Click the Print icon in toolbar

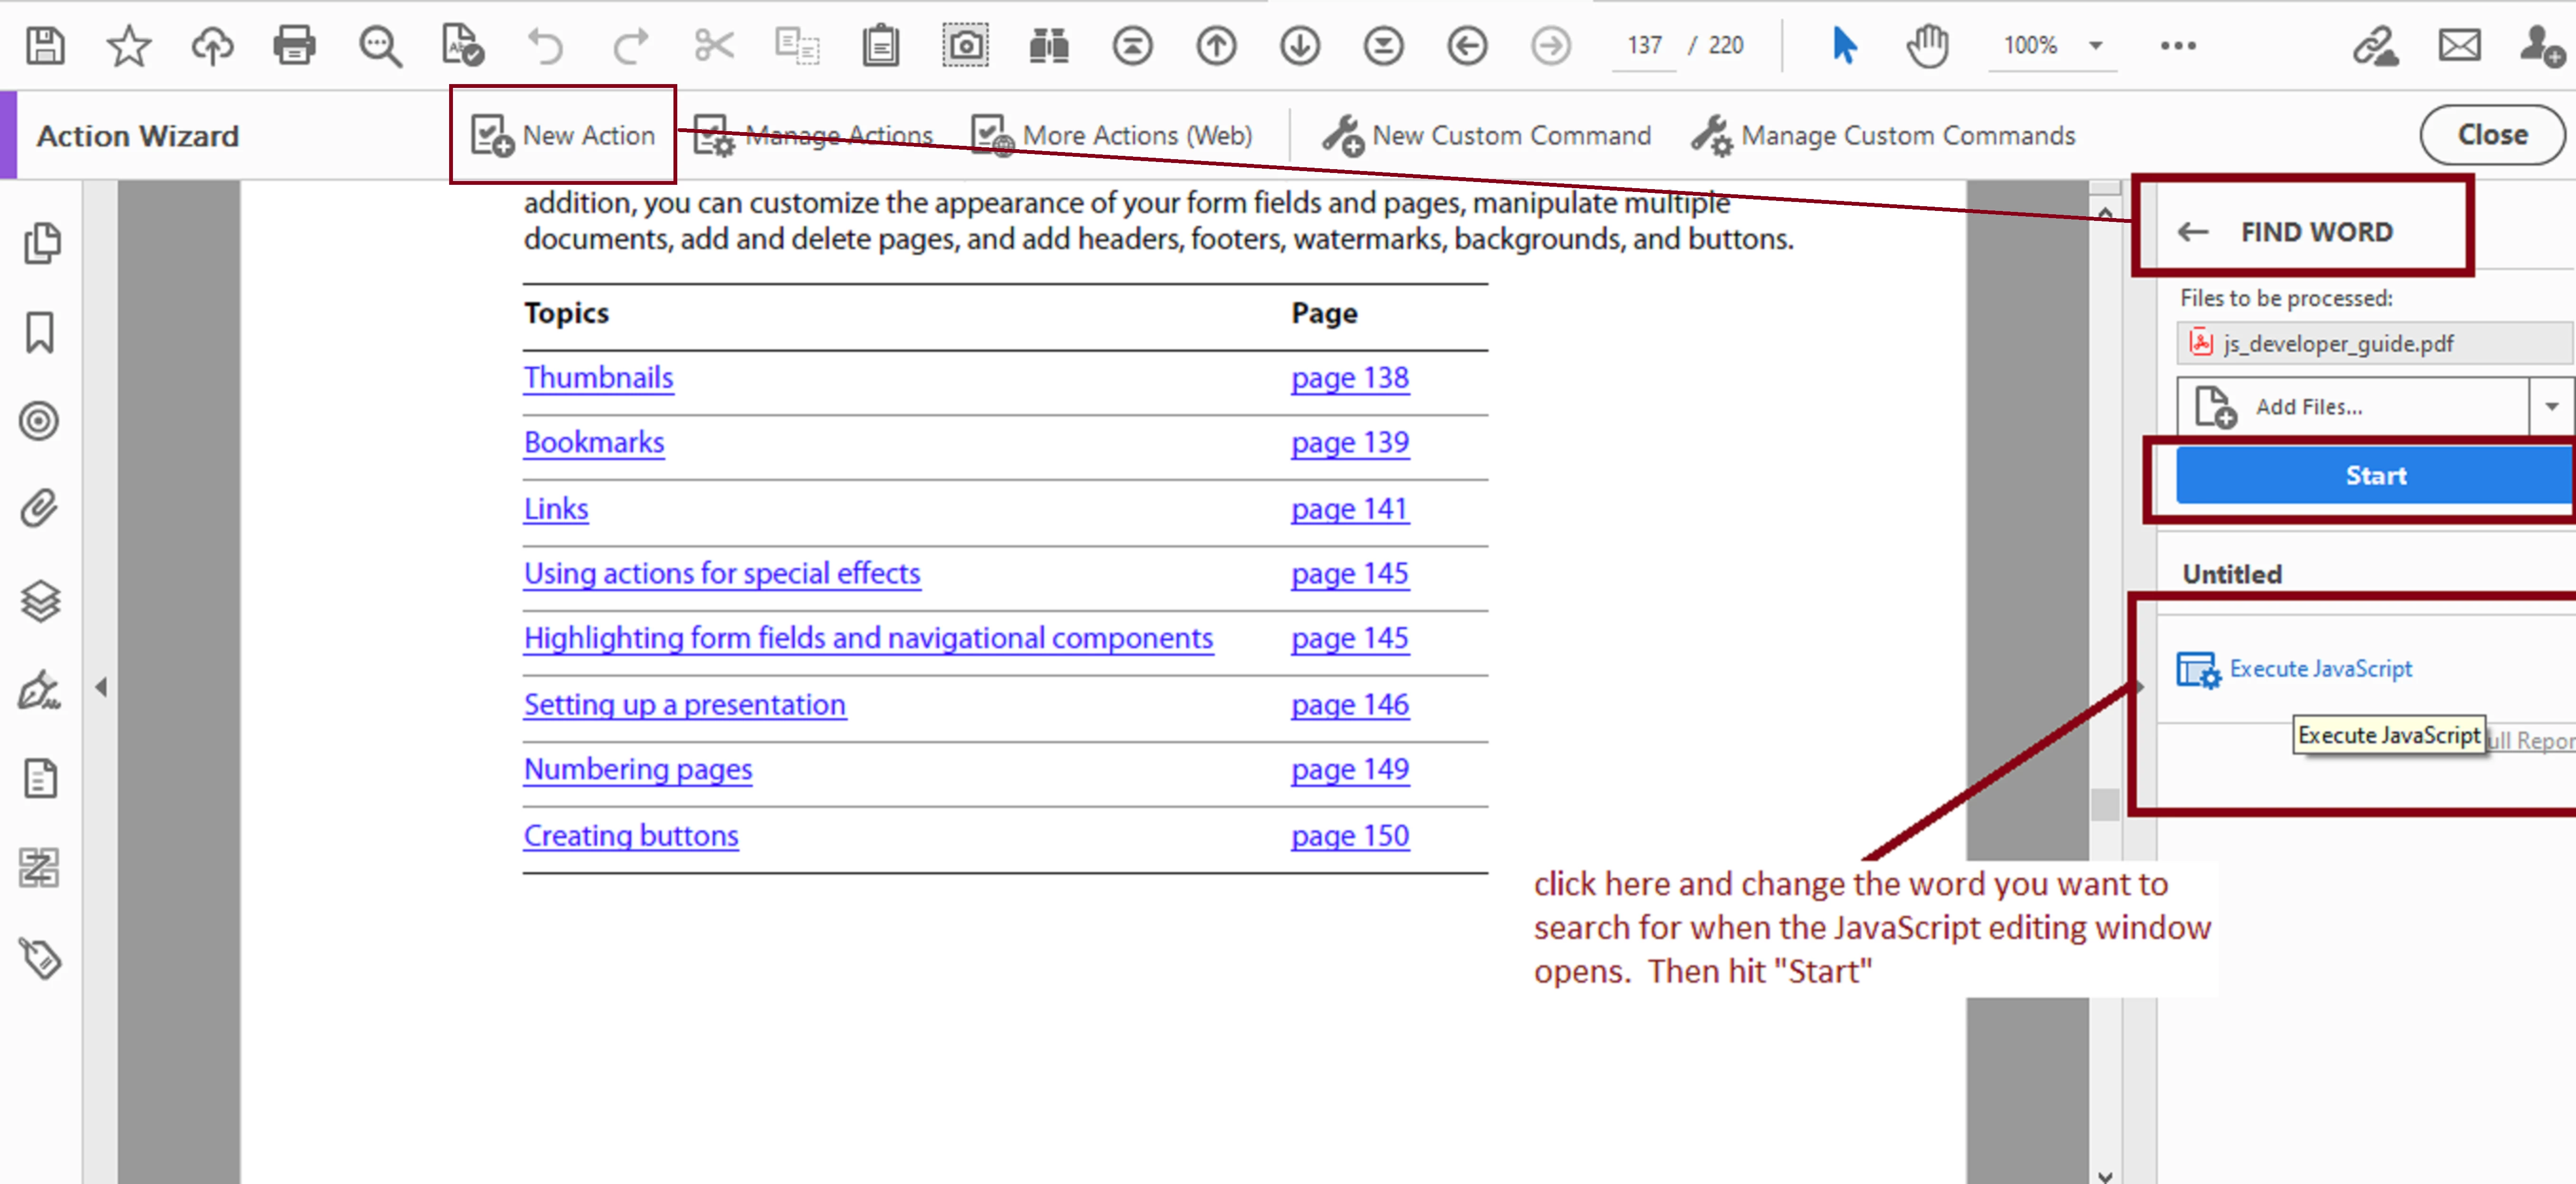click(x=294, y=46)
